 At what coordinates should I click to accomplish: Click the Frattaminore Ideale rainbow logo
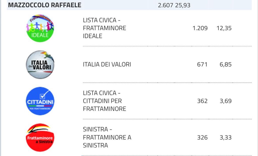coord(40,28)
